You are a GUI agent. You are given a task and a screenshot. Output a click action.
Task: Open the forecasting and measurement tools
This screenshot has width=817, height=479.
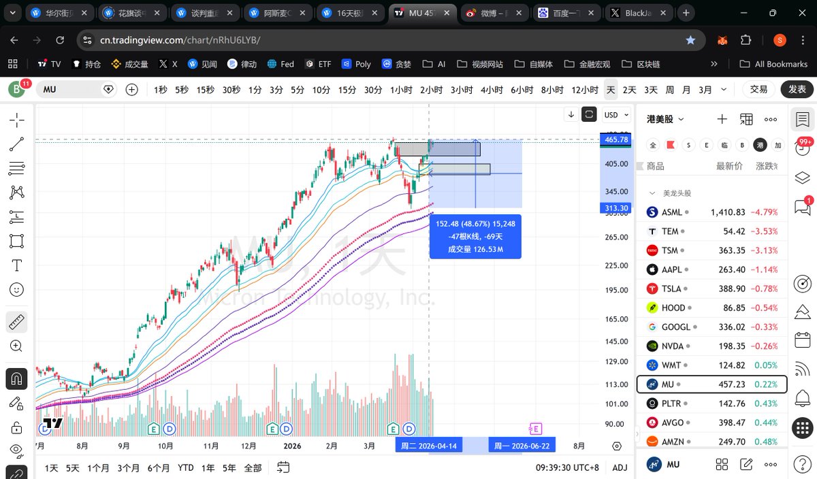pyautogui.click(x=17, y=217)
